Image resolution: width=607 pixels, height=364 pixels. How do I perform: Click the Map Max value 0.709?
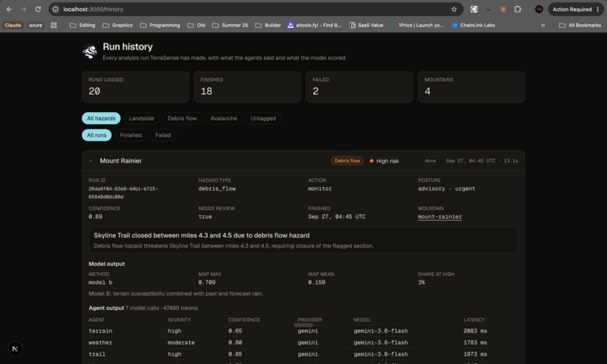tap(206, 283)
